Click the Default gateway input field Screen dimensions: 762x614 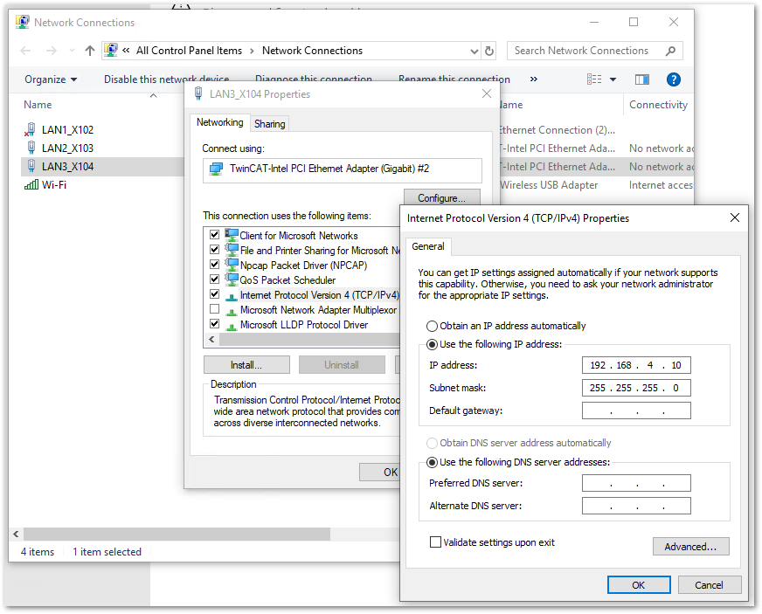point(636,410)
